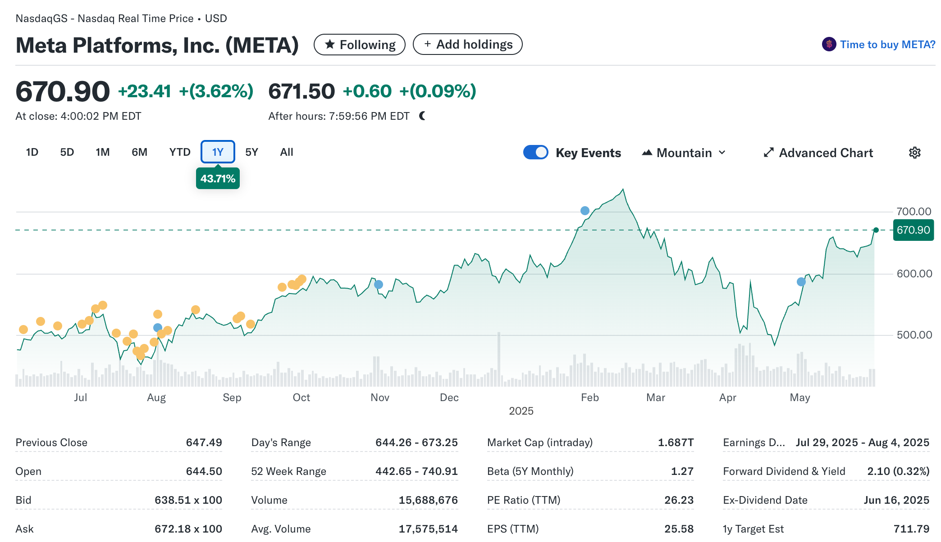This screenshot has height=542, width=941.
Task: Select the YTD range tab
Action: tap(180, 152)
